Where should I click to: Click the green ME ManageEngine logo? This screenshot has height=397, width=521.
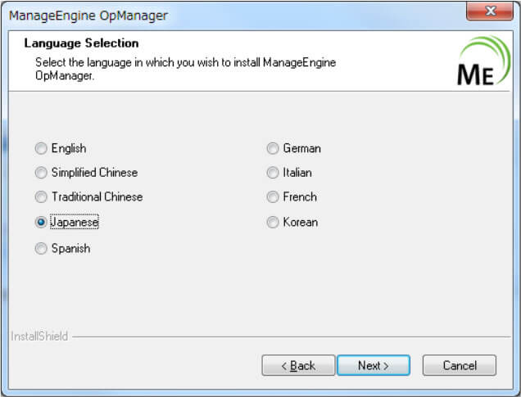pyautogui.click(x=483, y=61)
